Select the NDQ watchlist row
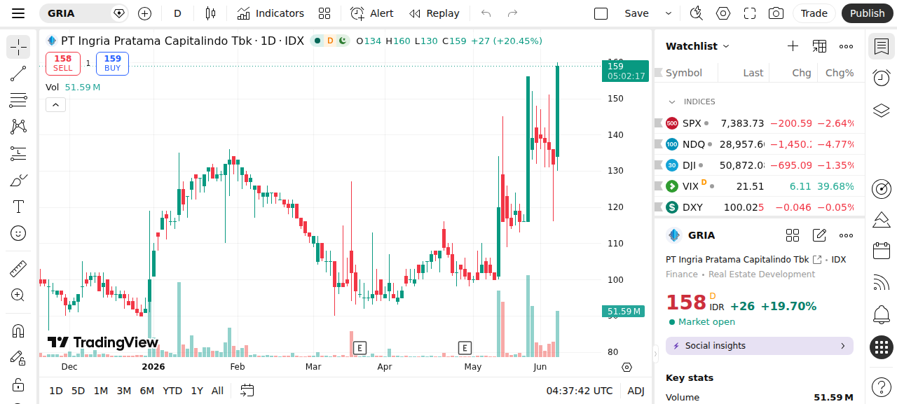 point(760,144)
